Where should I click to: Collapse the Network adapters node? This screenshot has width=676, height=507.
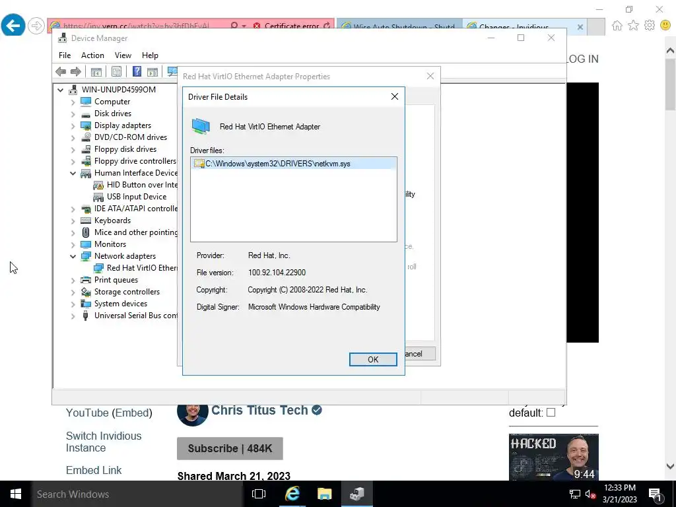[x=73, y=257]
